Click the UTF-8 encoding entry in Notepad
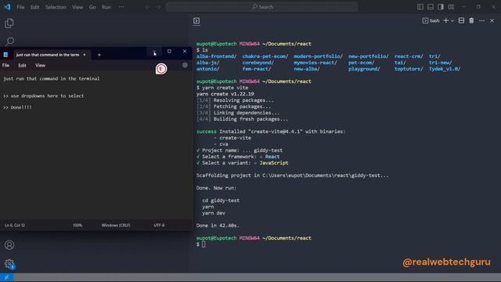The image size is (501, 282). tap(159, 226)
